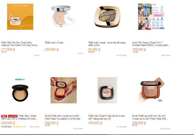Click the 85.000 đ price
This screenshot has height=135, width=194.
[94, 49]
